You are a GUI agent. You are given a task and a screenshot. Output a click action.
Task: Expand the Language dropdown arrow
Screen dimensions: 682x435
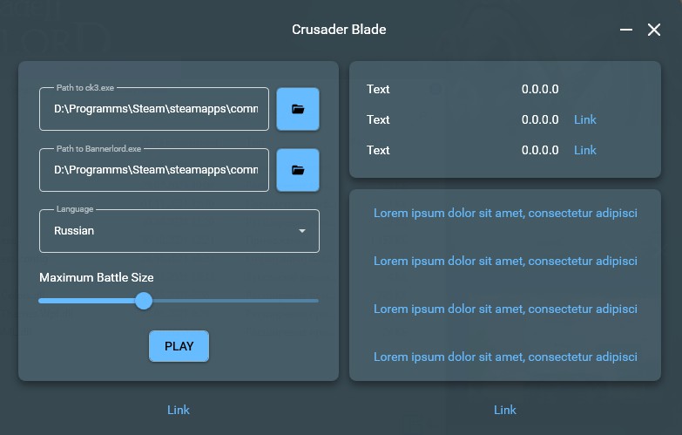[302, 231]
